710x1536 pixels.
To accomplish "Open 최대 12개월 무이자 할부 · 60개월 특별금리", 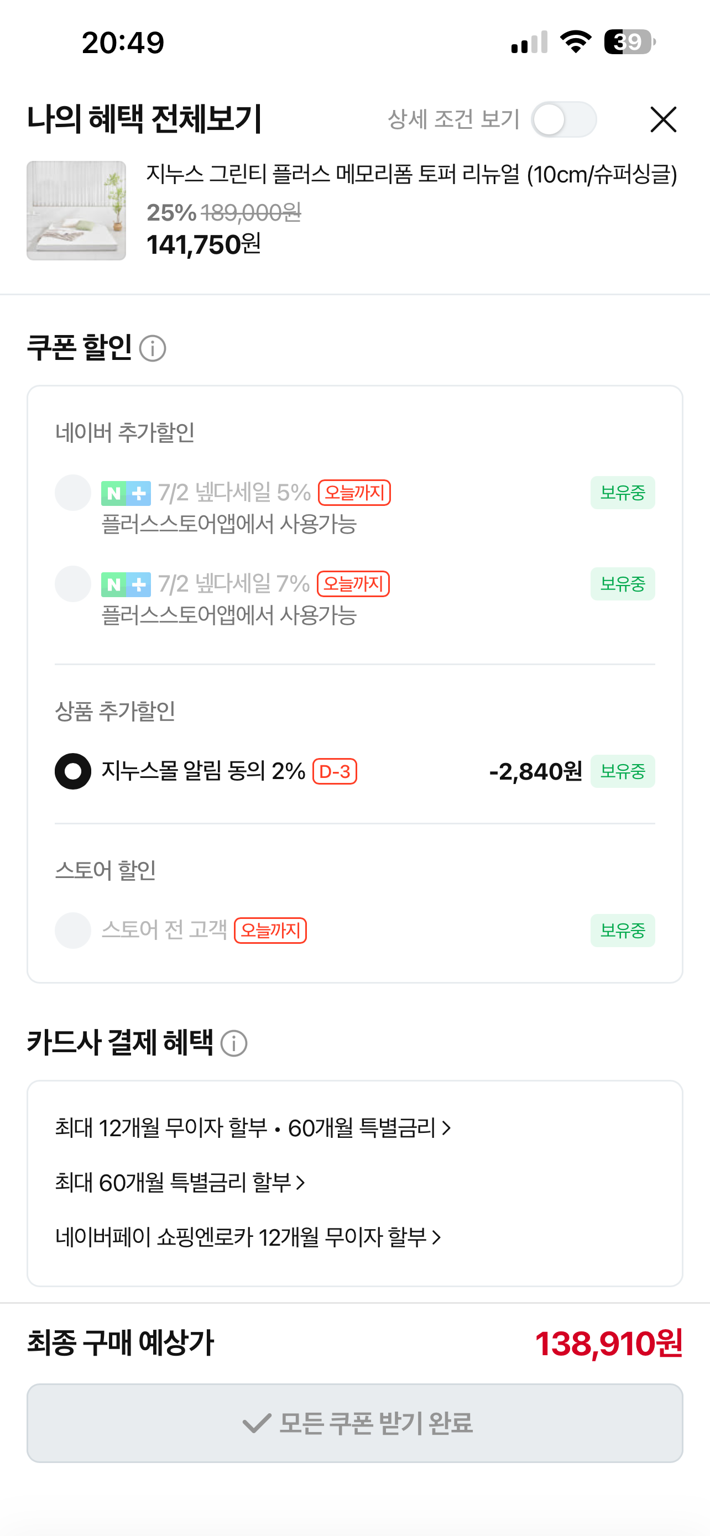I will coord(253,1128).
